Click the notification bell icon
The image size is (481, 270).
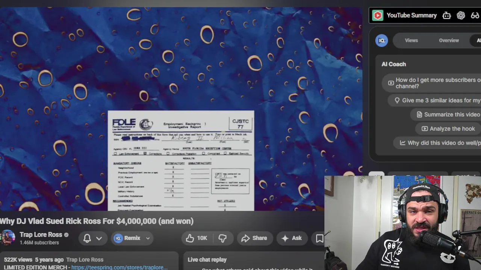click(87, 238)
